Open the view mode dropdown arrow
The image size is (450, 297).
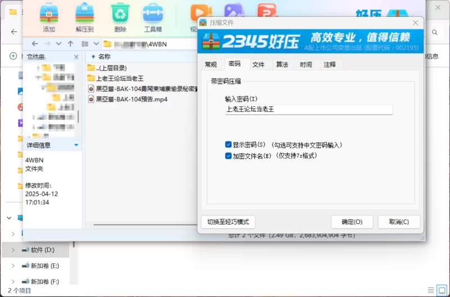click(x=96, y=44)
